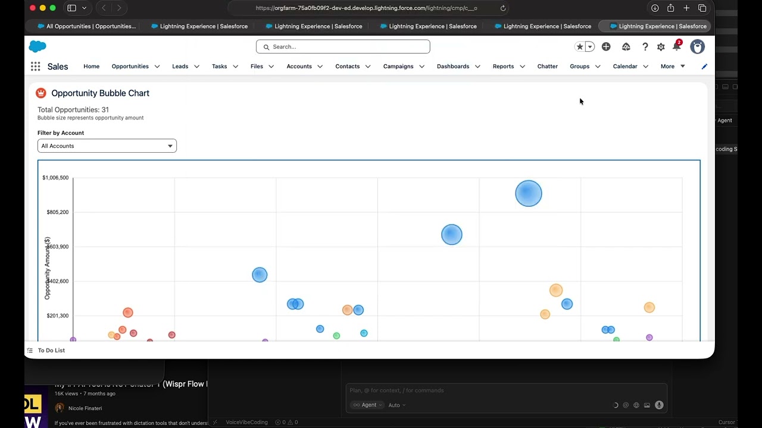Image resolution: width=762 pixels, height=428 pixels.
Task: Reload the page in Safari
Action: [503, 8]
